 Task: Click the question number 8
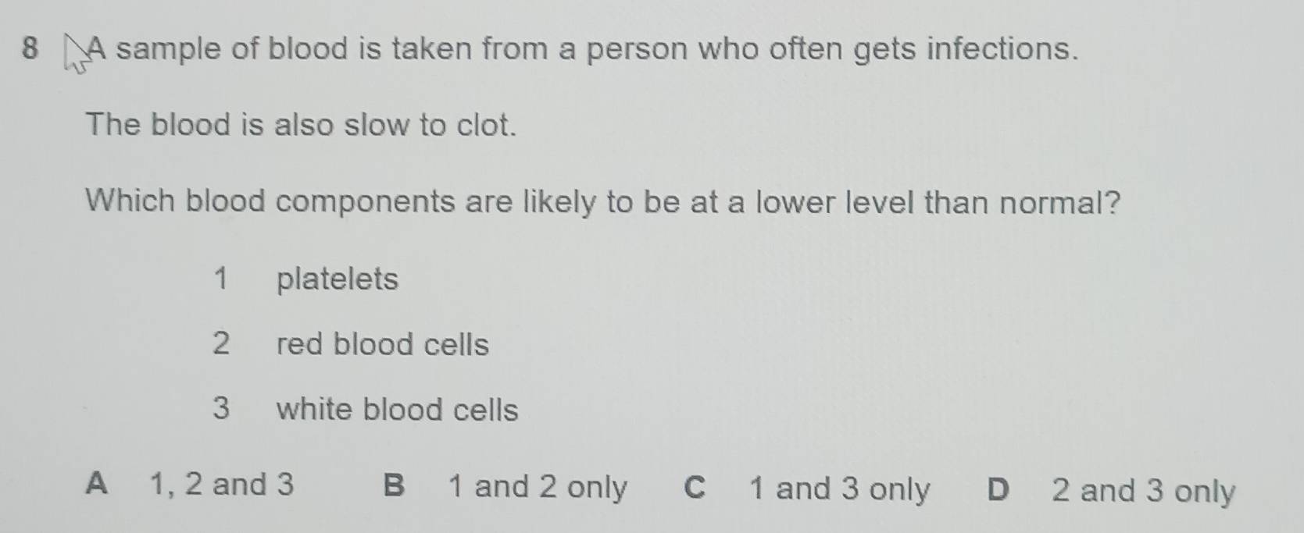click(30, 48)
